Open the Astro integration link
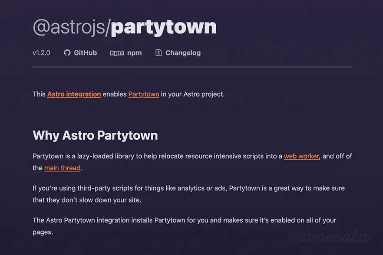 click(74, 94)
